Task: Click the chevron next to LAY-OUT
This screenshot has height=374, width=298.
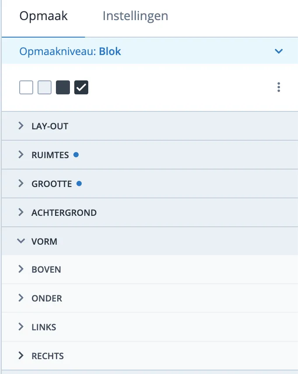Action: coord(21,126)
